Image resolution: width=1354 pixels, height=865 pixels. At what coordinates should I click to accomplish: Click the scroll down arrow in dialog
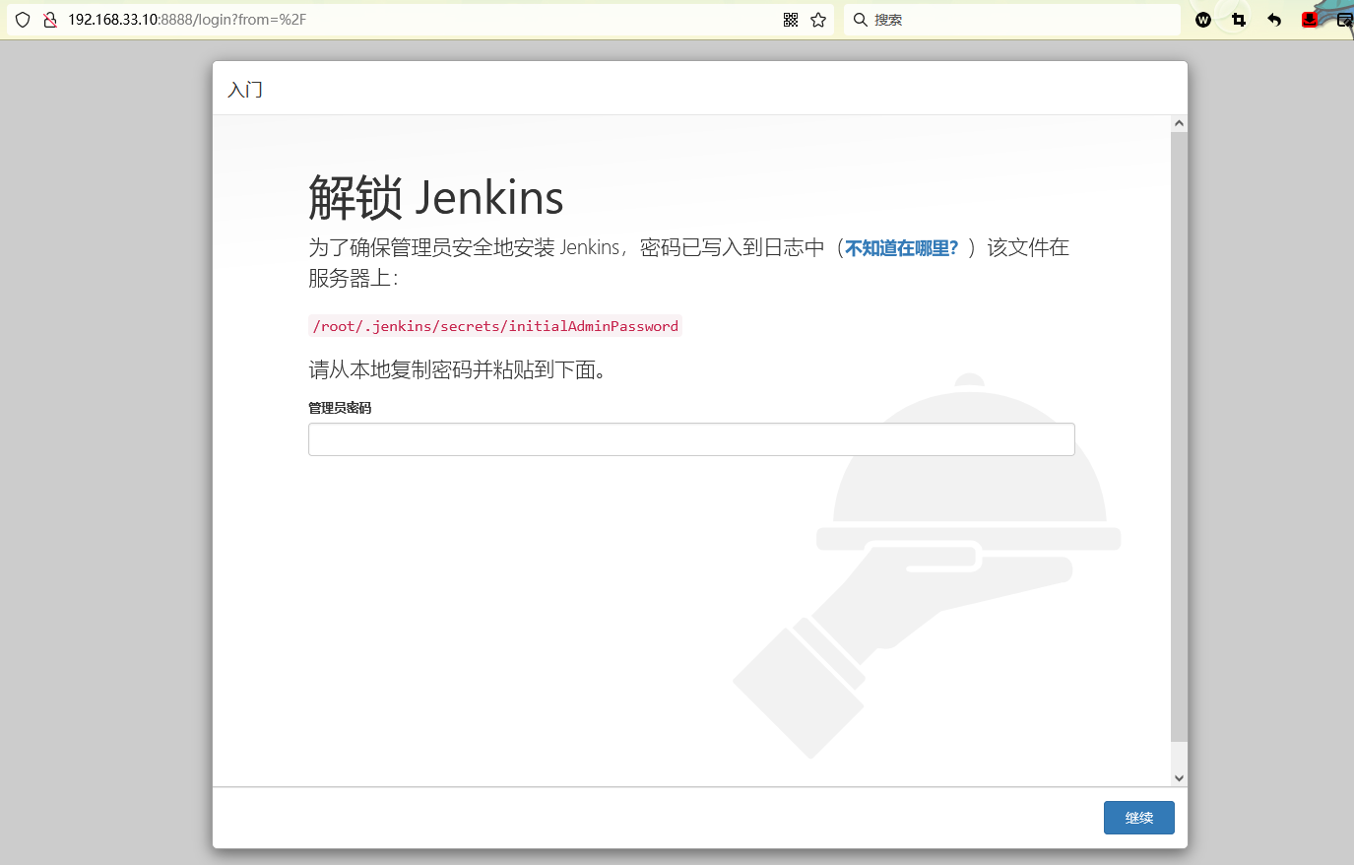1179,778
